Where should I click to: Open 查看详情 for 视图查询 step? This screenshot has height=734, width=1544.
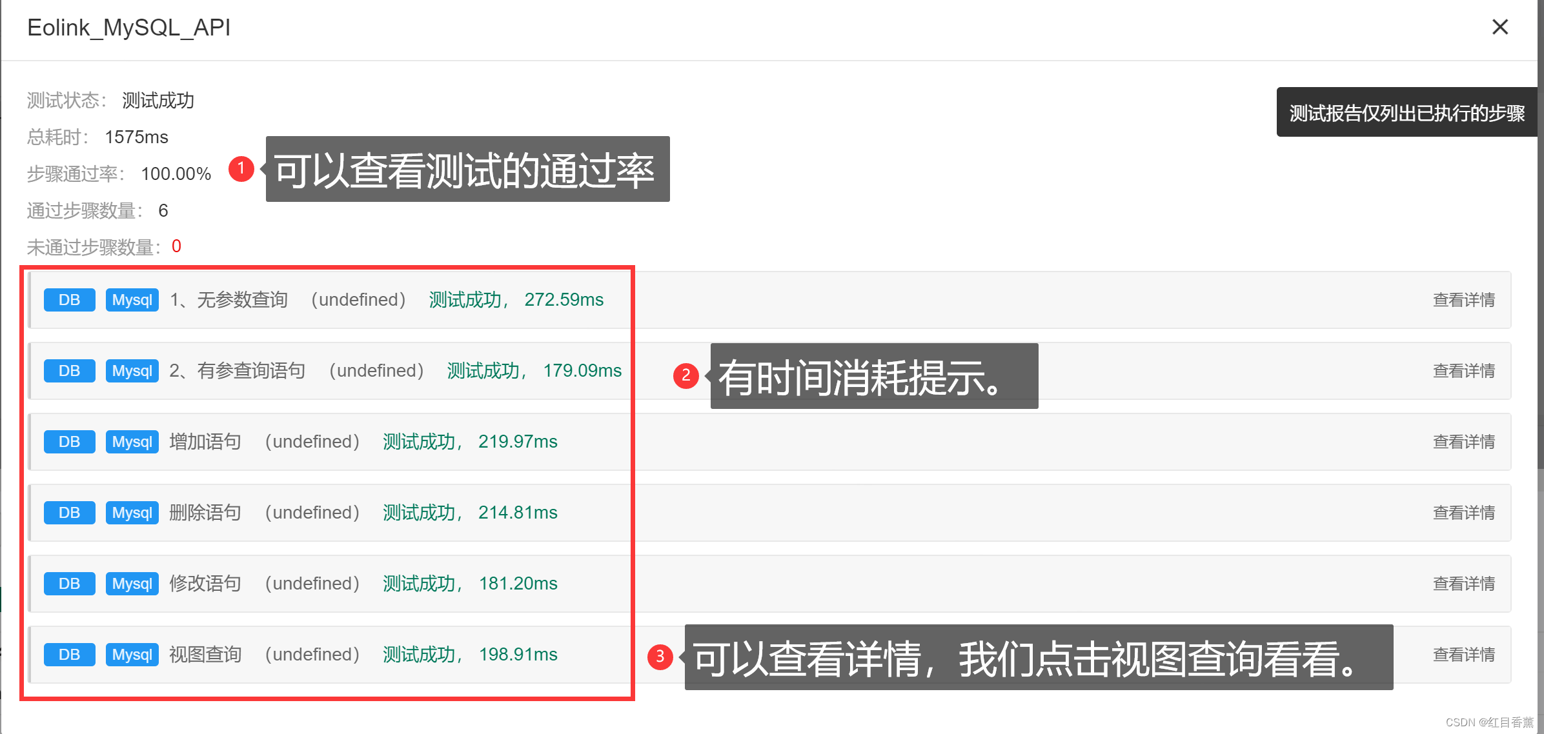point(1463,655)
